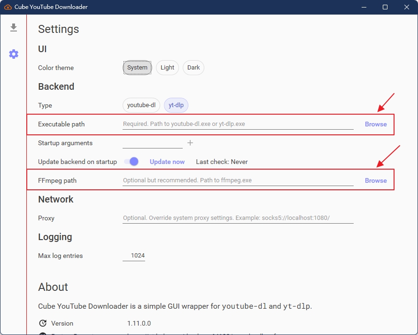This screenshot has width=418, height=335.
Task: Select the Settings gear in sidebar
Action: pos(14,54)
